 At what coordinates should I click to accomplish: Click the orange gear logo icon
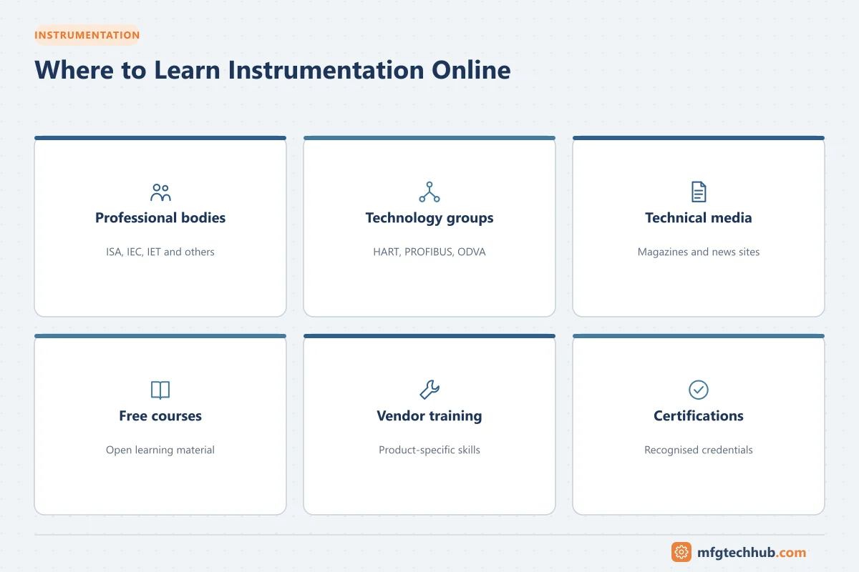[x=681, y=552]
